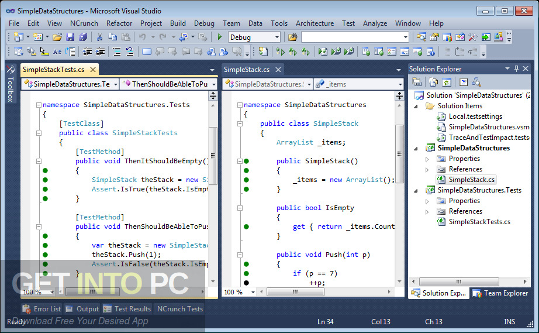The height and width of the screenshot is (333, 539).
Task: Collapse the public class SimpleStack outline
Action: pos(240,123)
